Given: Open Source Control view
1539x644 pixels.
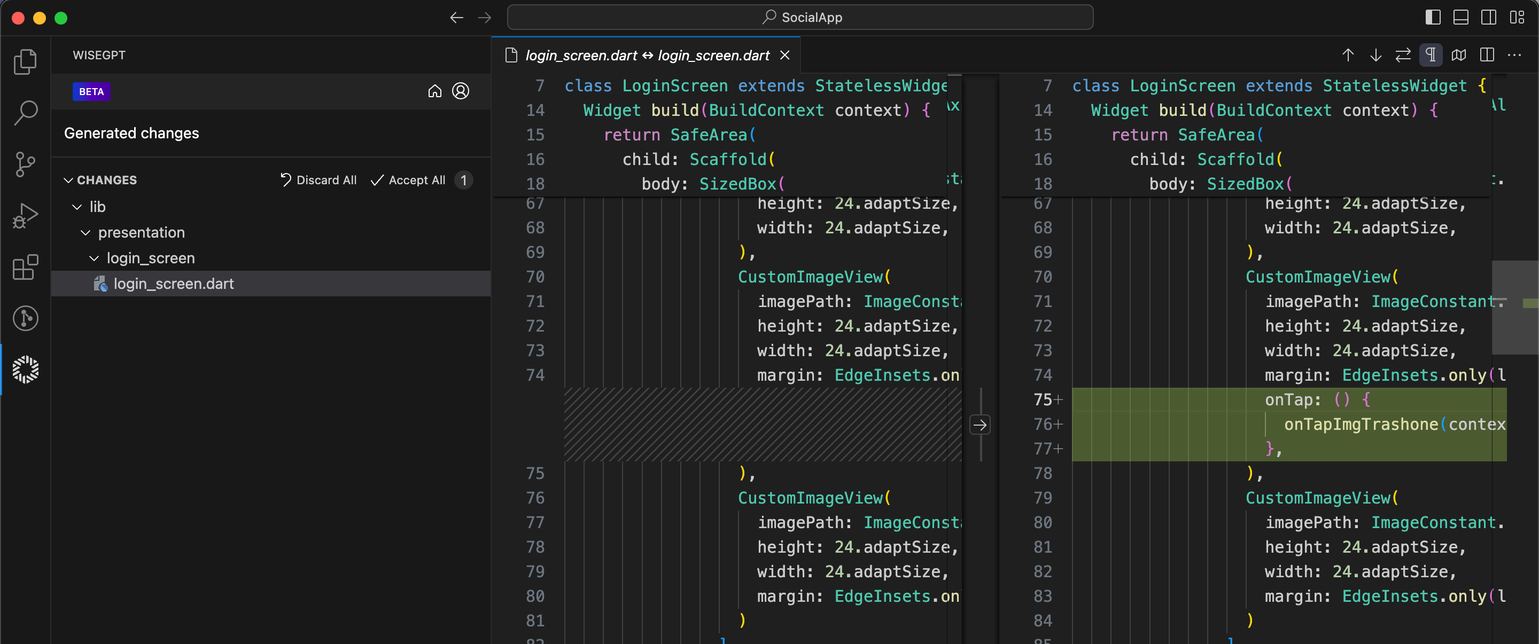Looking at the screenshot, I should click(25, 164).
